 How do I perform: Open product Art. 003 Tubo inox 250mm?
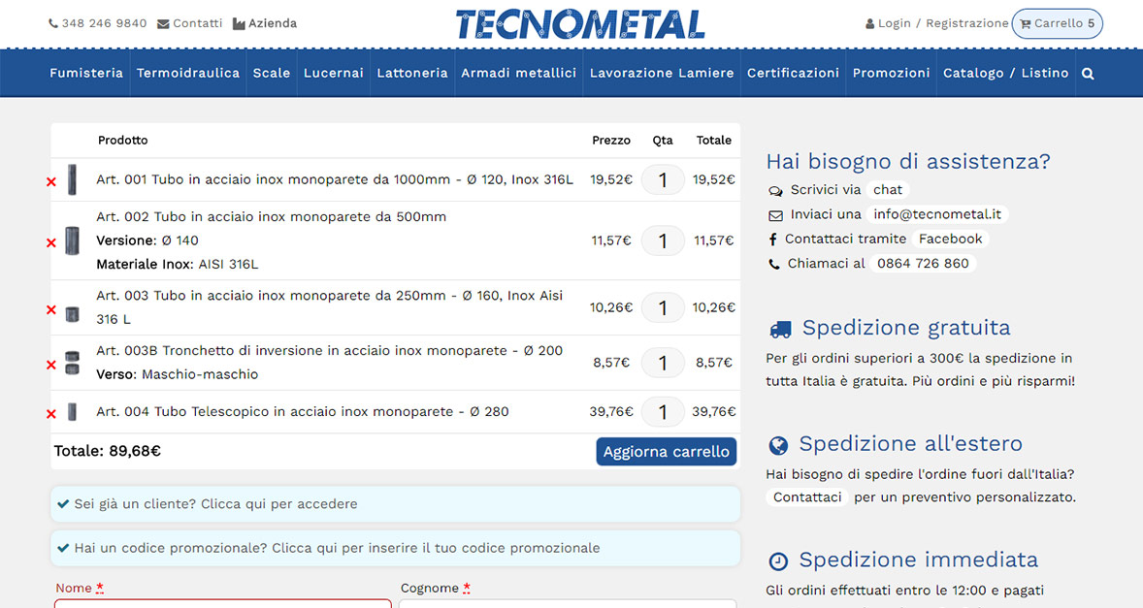pos(330,307)
